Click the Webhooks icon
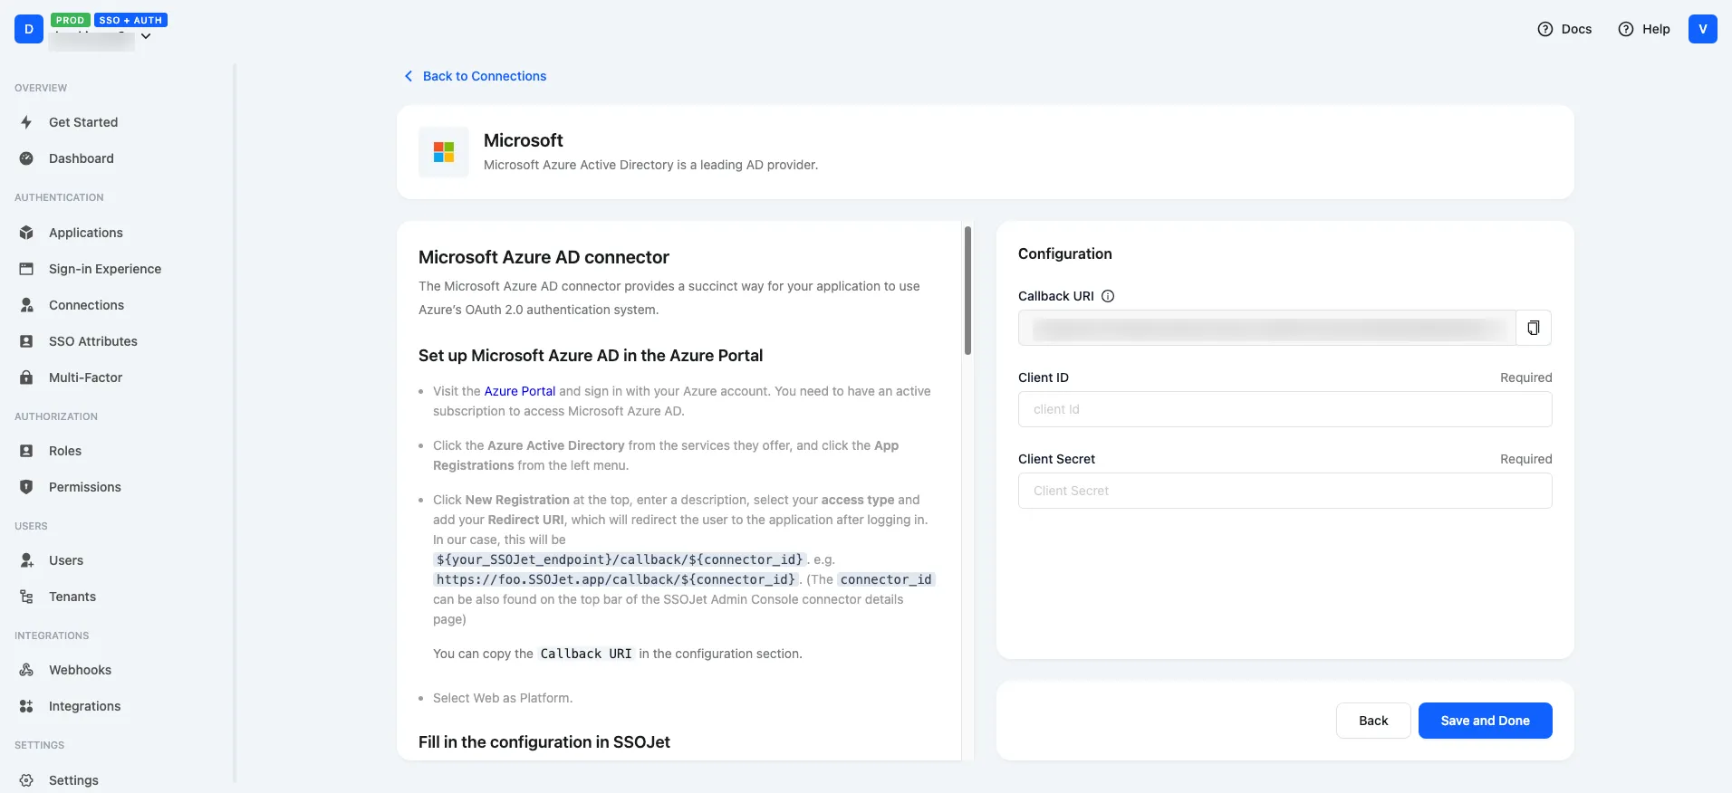The width and height of the screenshot is (1732, 793). coord(26,670)
